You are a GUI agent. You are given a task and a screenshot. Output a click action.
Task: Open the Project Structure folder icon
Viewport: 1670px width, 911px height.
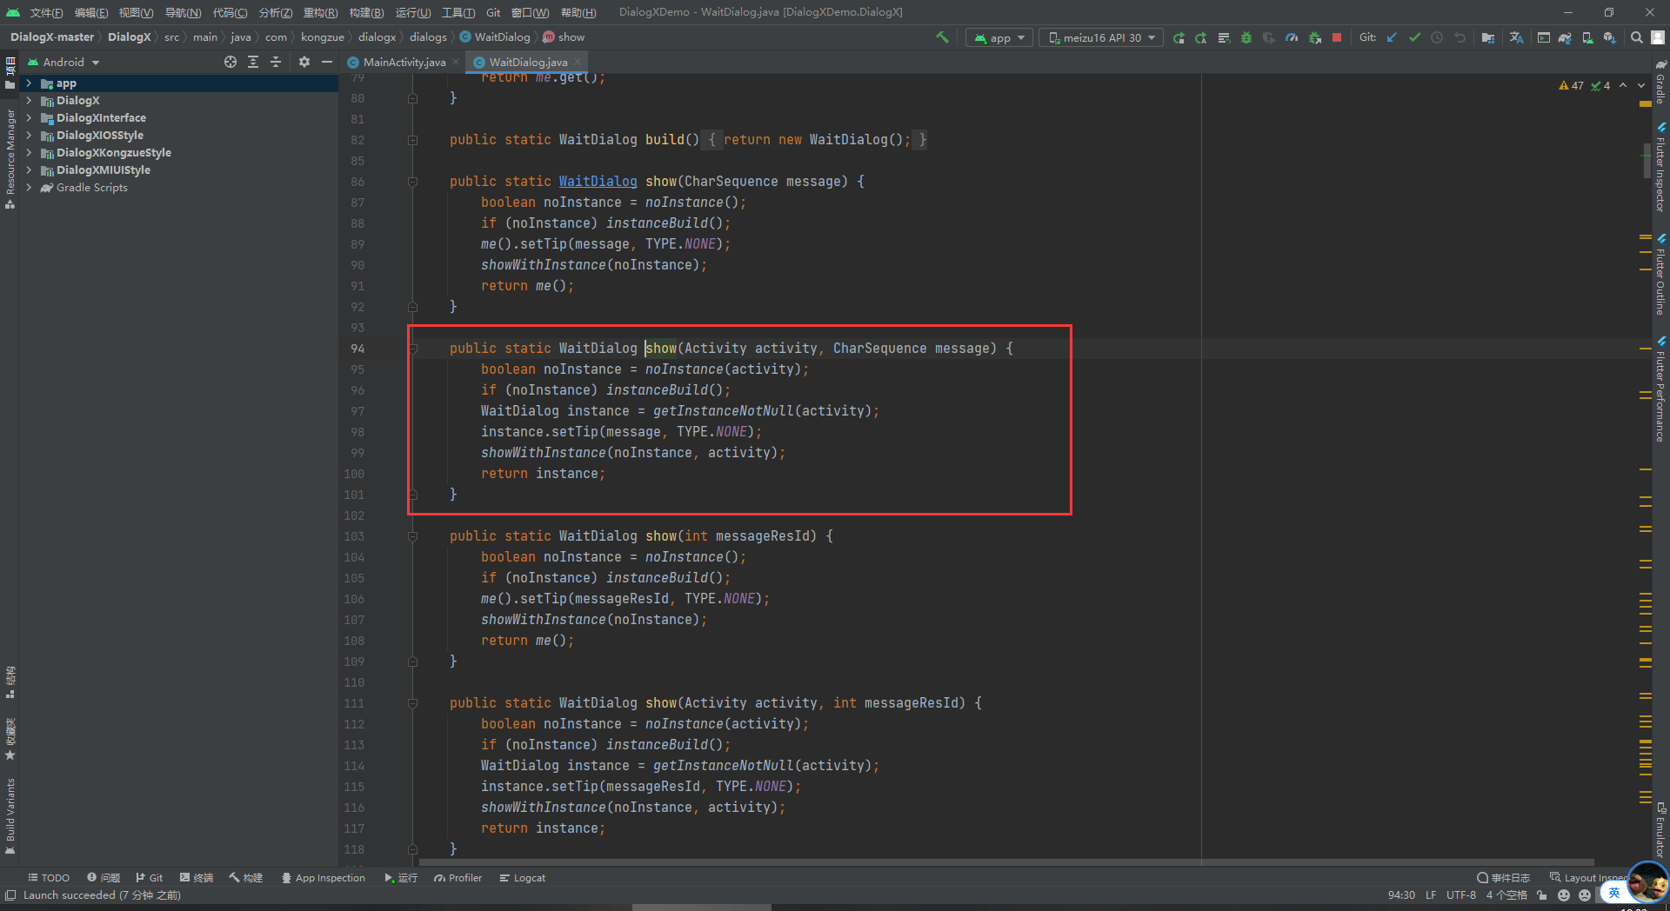pyautogui.click(x=1488, y=37)
